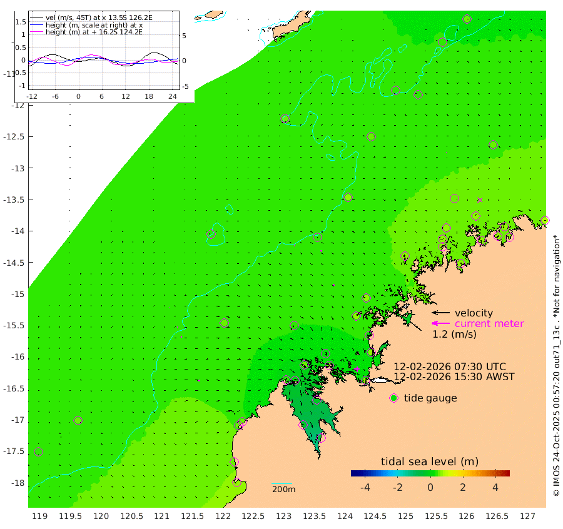Click tide gauge circle near 13.5S 124E
The height and width of the screenshot is (529, 563).
(x=348, y=197)
